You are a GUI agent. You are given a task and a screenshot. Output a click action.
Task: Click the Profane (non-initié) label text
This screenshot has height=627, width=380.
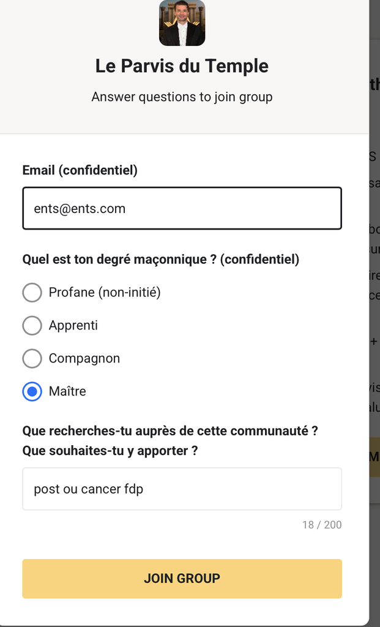coord(105,292)
